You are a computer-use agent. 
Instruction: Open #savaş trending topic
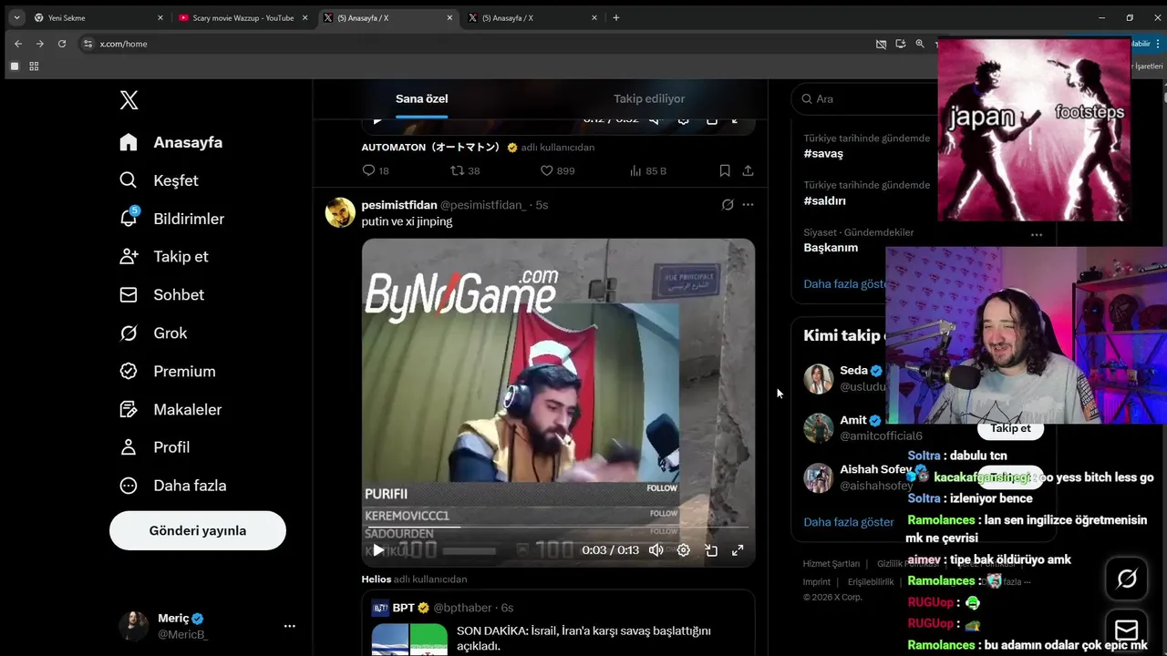(x=822, y=154)
